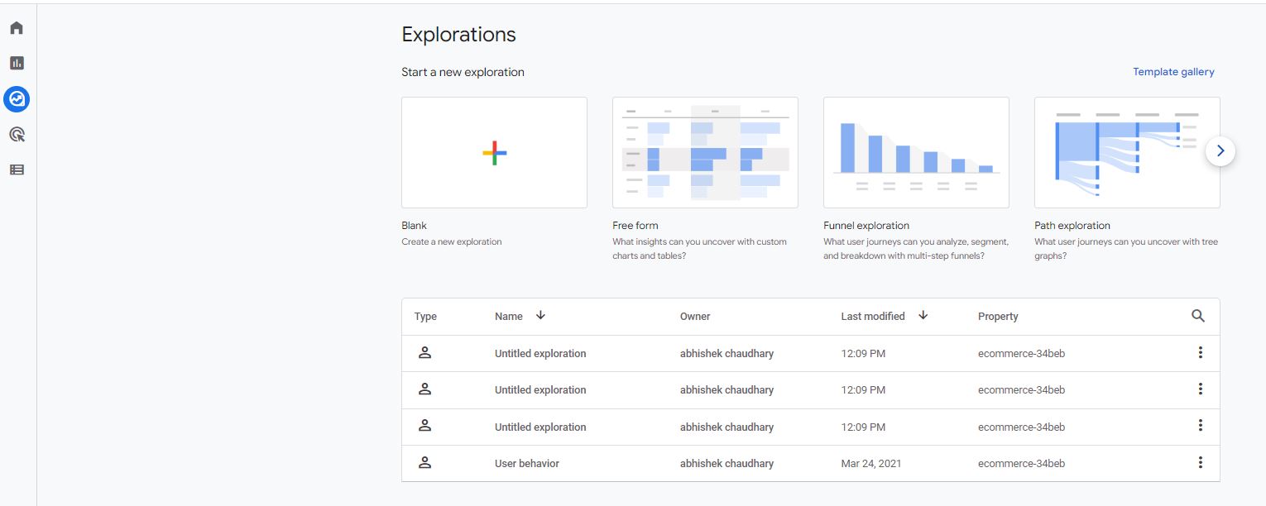The image size is (1266, 506).
Task: Open the Template gallery link
Action: coord(1173,72)
